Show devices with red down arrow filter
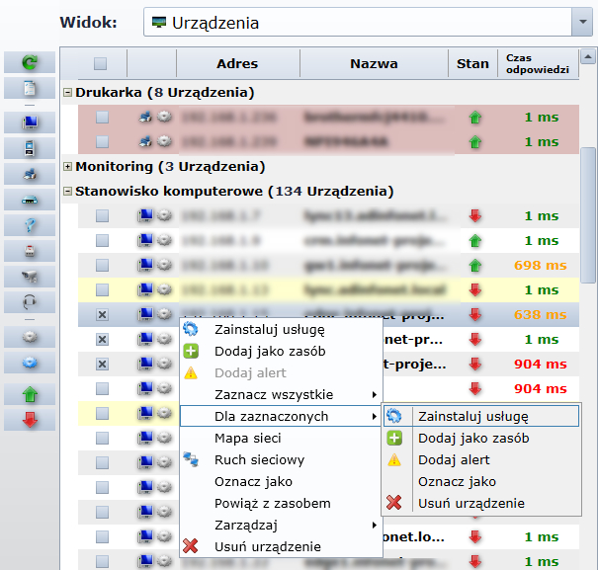 point(30,420)
